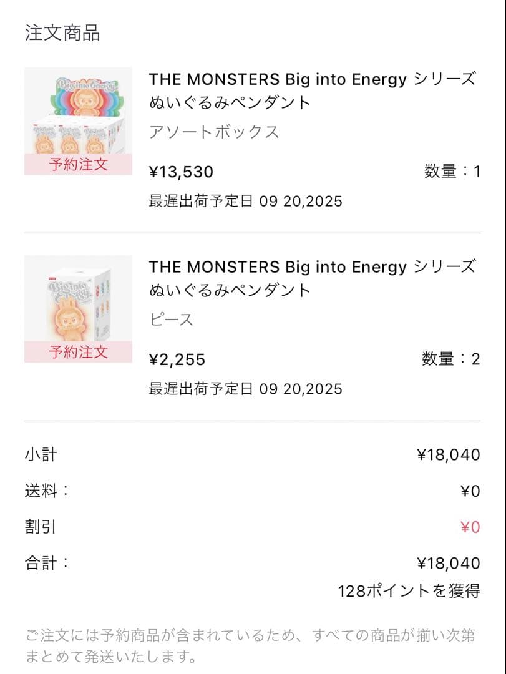The height and width of the screenshot is (674, 506).
Task: Open the single piece product thumbnail
Action: (78, 300)
